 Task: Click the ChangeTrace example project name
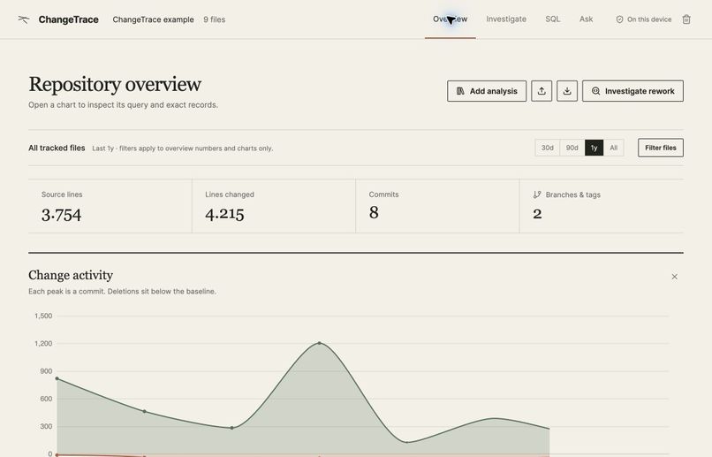(153, 19)
